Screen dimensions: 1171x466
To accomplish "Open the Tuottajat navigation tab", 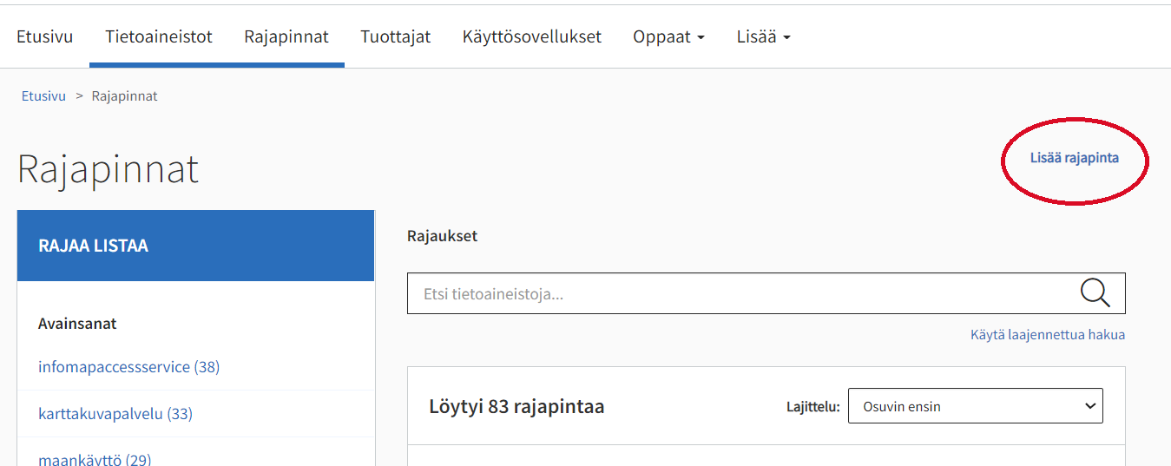I will tap(396, 37).
